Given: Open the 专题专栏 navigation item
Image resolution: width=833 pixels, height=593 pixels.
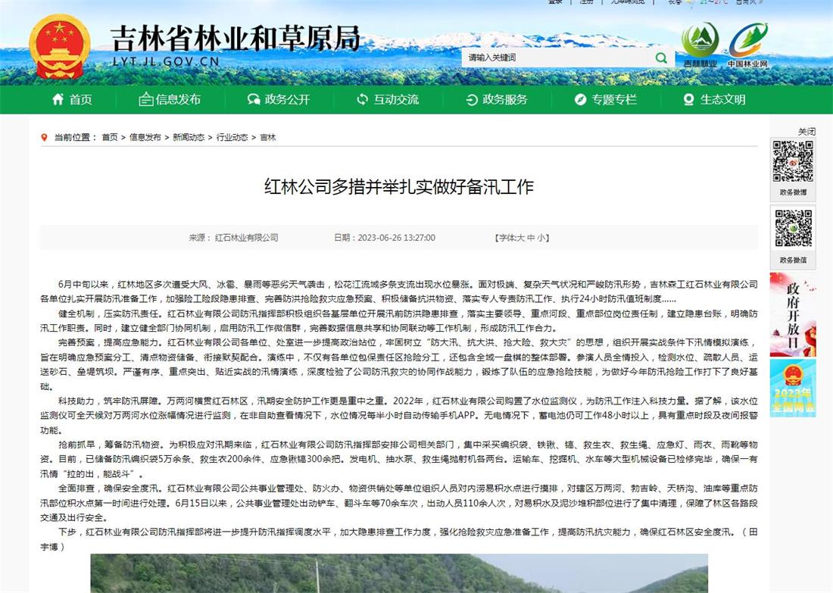Looking at the screenshot, I should point(605,100).
